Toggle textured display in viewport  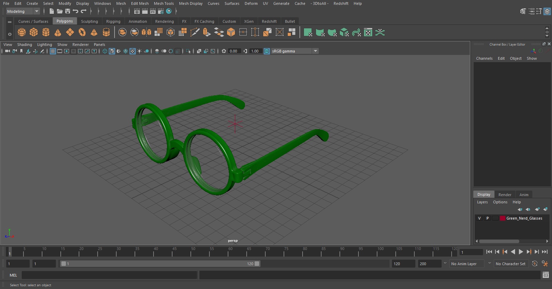(x=132, y=51)
